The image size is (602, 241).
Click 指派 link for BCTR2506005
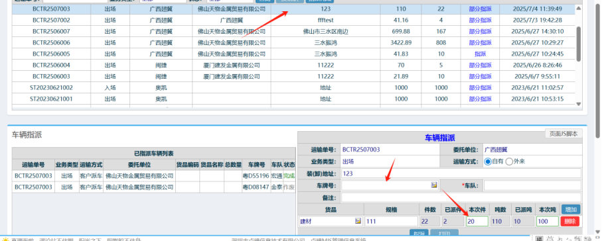click(x=480, y=54)
